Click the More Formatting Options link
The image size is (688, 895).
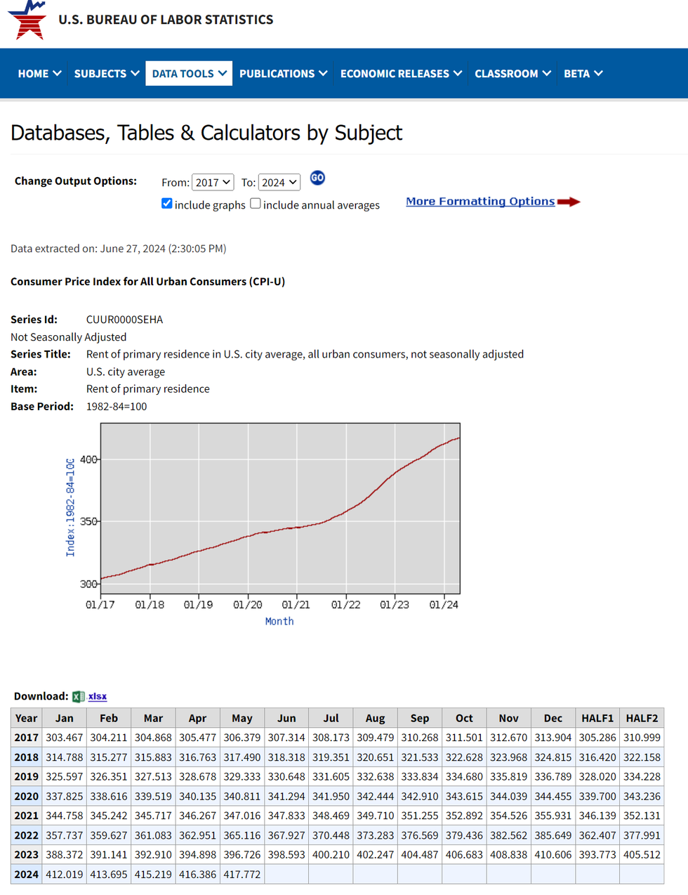click(480, 202)
